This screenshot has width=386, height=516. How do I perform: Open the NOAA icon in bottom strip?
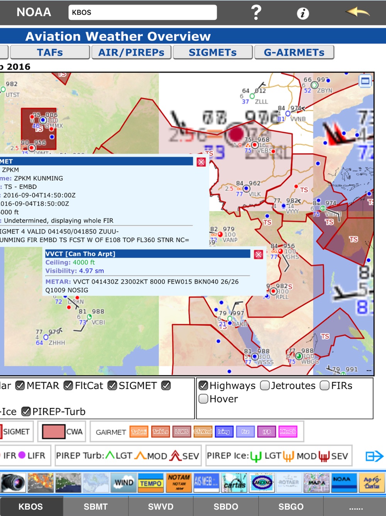(344, 483)
